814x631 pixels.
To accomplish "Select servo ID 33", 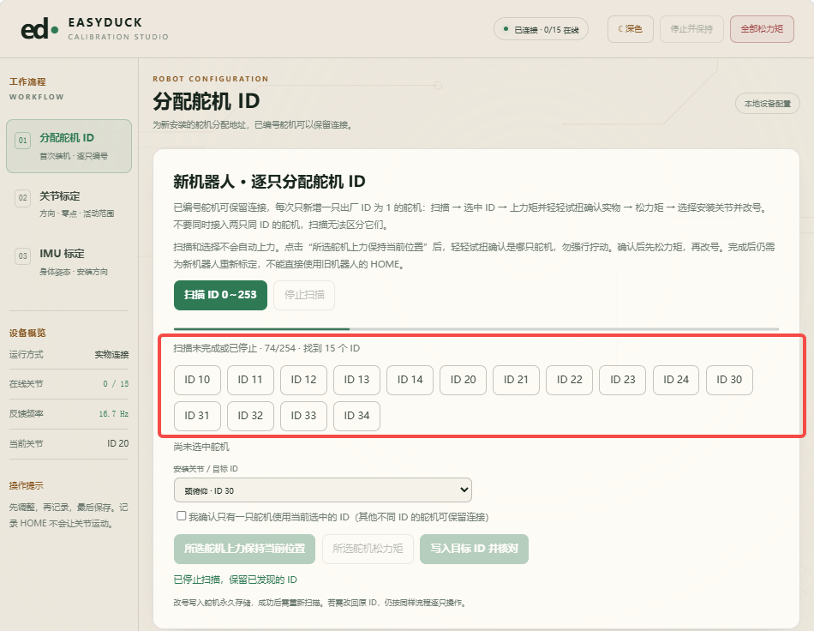I will [x=303, y=416].
